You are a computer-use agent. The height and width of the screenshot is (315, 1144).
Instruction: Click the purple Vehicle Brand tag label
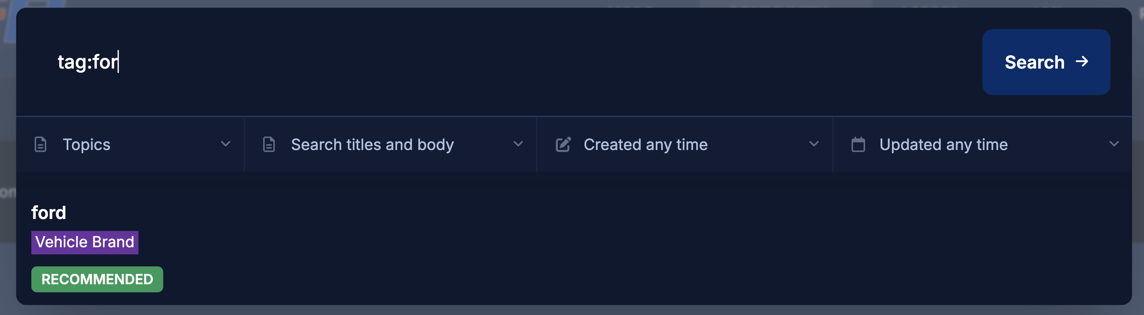pyautogui.click(x=85, y=242)
